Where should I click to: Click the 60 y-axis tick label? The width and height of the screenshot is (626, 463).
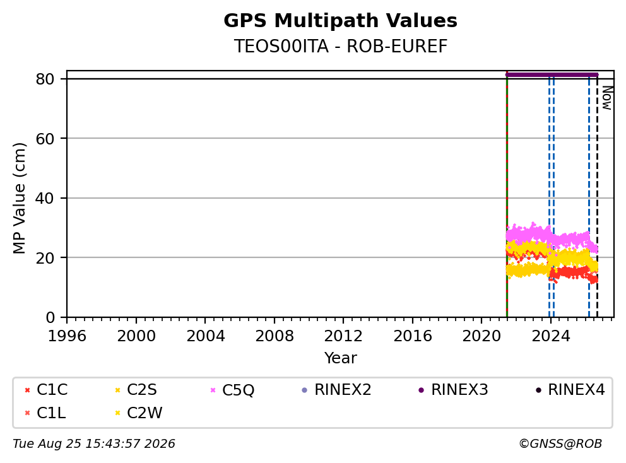pos(45,139)
